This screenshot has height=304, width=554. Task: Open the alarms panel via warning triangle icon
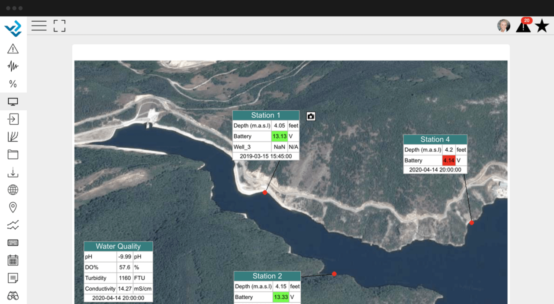(x=13, y=49)
